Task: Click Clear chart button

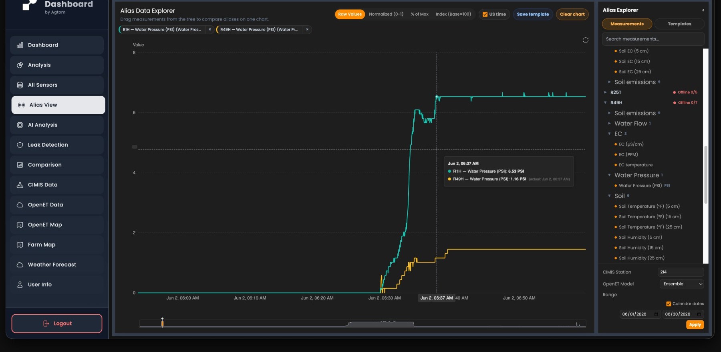Action: 572,14
